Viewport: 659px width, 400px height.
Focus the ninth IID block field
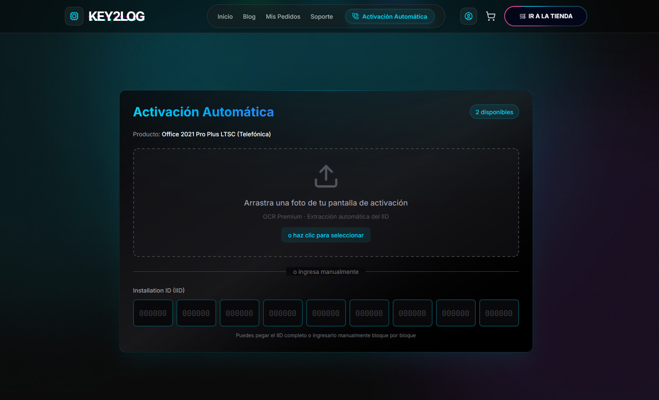pos(499,313)
